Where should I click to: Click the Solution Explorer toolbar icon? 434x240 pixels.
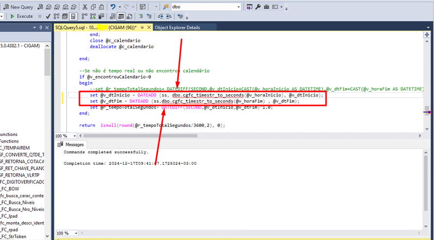(250, 7)
